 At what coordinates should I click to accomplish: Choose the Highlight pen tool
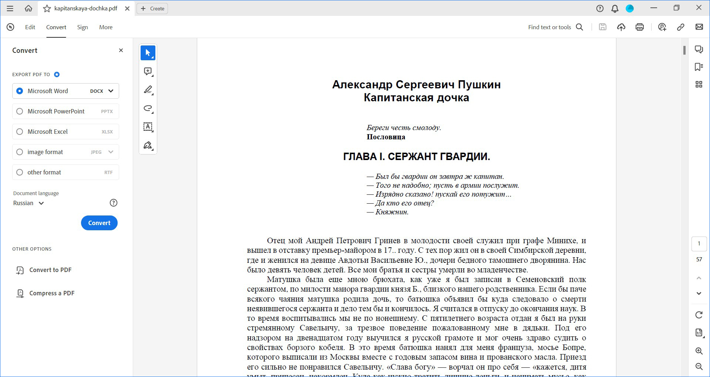(x=148, y=90)
